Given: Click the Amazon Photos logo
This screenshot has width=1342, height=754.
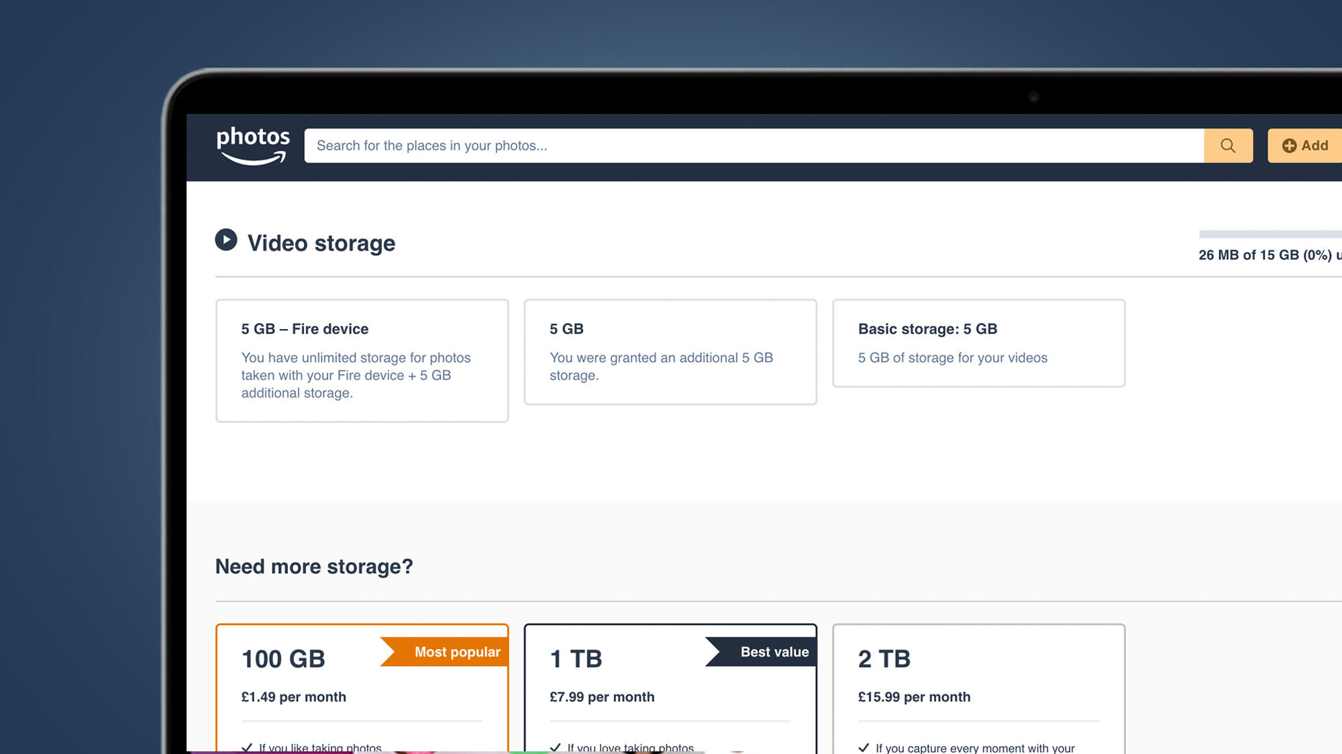Looking at the screenshot, I should point(253,145).
